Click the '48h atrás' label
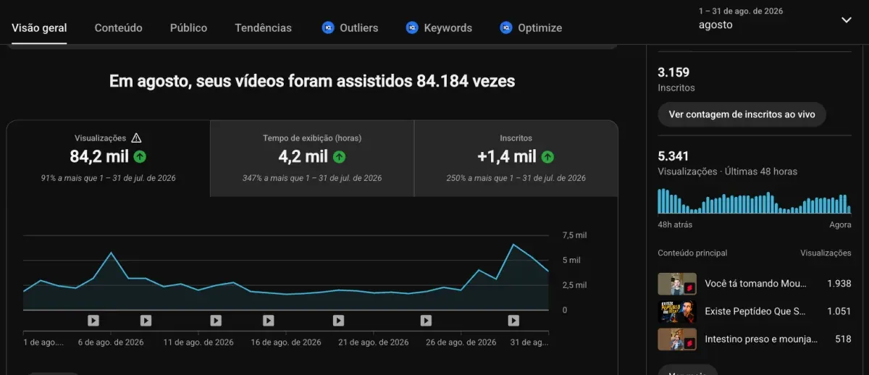The height and width of the screenshot is (375, 869). 675,225
